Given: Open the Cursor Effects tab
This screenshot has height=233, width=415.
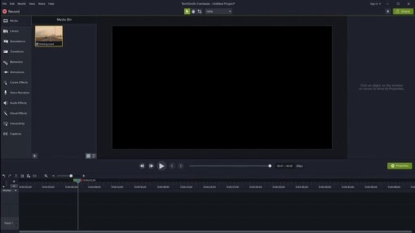Looking at the screenshot, I should point(16,82).
